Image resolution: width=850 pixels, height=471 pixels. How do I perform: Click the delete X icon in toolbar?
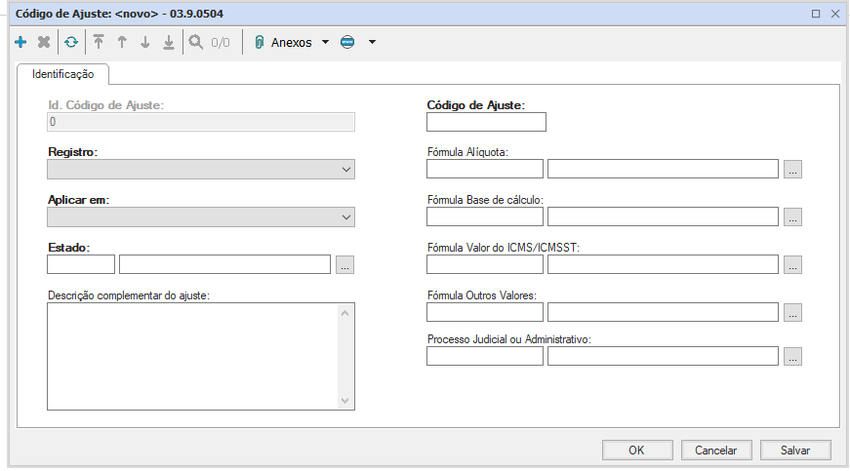coord(44,43)
